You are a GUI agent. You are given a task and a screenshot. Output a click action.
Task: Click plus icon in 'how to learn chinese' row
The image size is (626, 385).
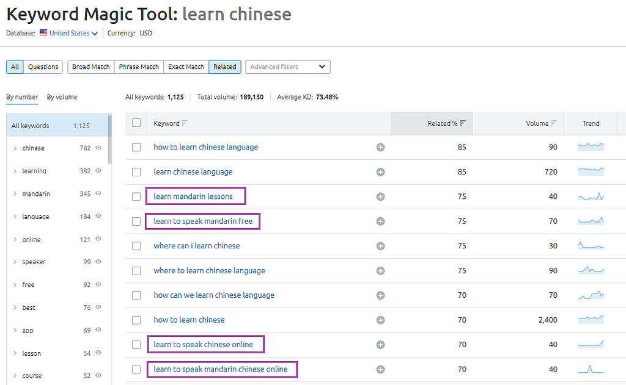pyautogui.click(x=380, y=320)
